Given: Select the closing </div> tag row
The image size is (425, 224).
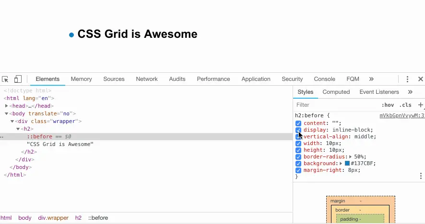Looking at the screenshot, I should point(25,159).
